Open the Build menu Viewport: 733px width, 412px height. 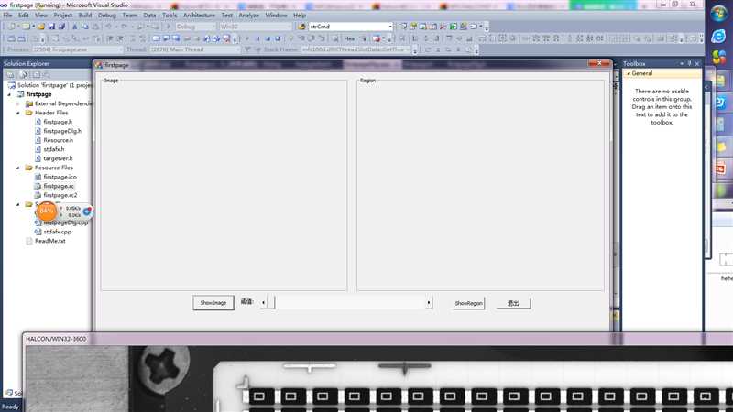point(85,16)
